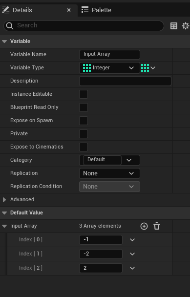The width and height of the screenshot is (190, 297).
Task: Click the 'Index [ 2 ]' label
Action: click(x=31, y=268)
